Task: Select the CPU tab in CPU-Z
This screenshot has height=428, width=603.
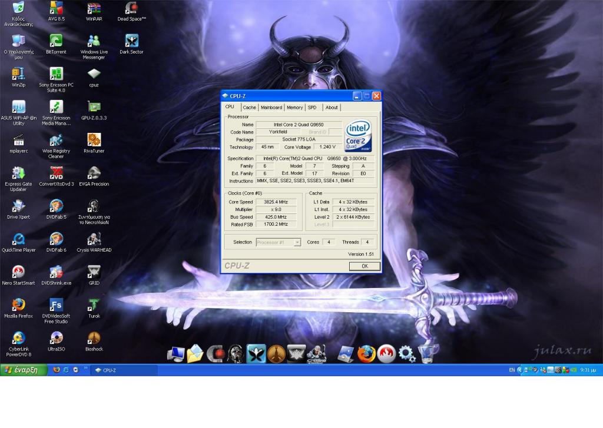Action: (230, 107)
